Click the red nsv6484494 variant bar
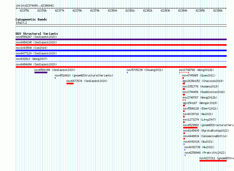 pos(121,67)
